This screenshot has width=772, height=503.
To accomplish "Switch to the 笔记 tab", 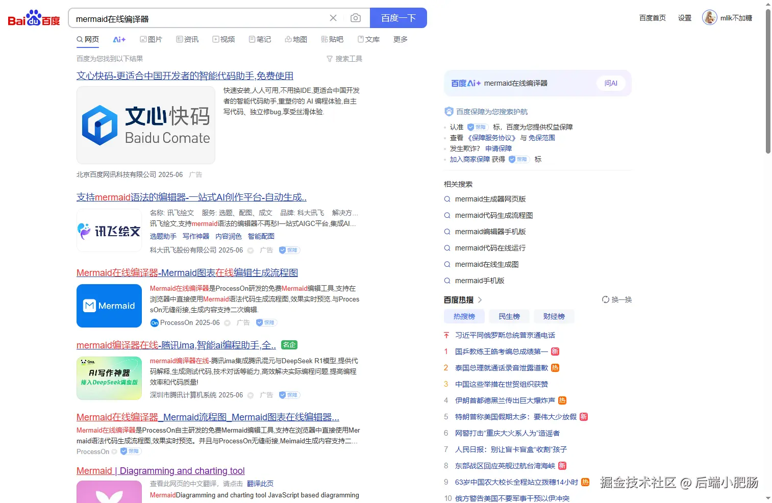I will click(260, 39).
